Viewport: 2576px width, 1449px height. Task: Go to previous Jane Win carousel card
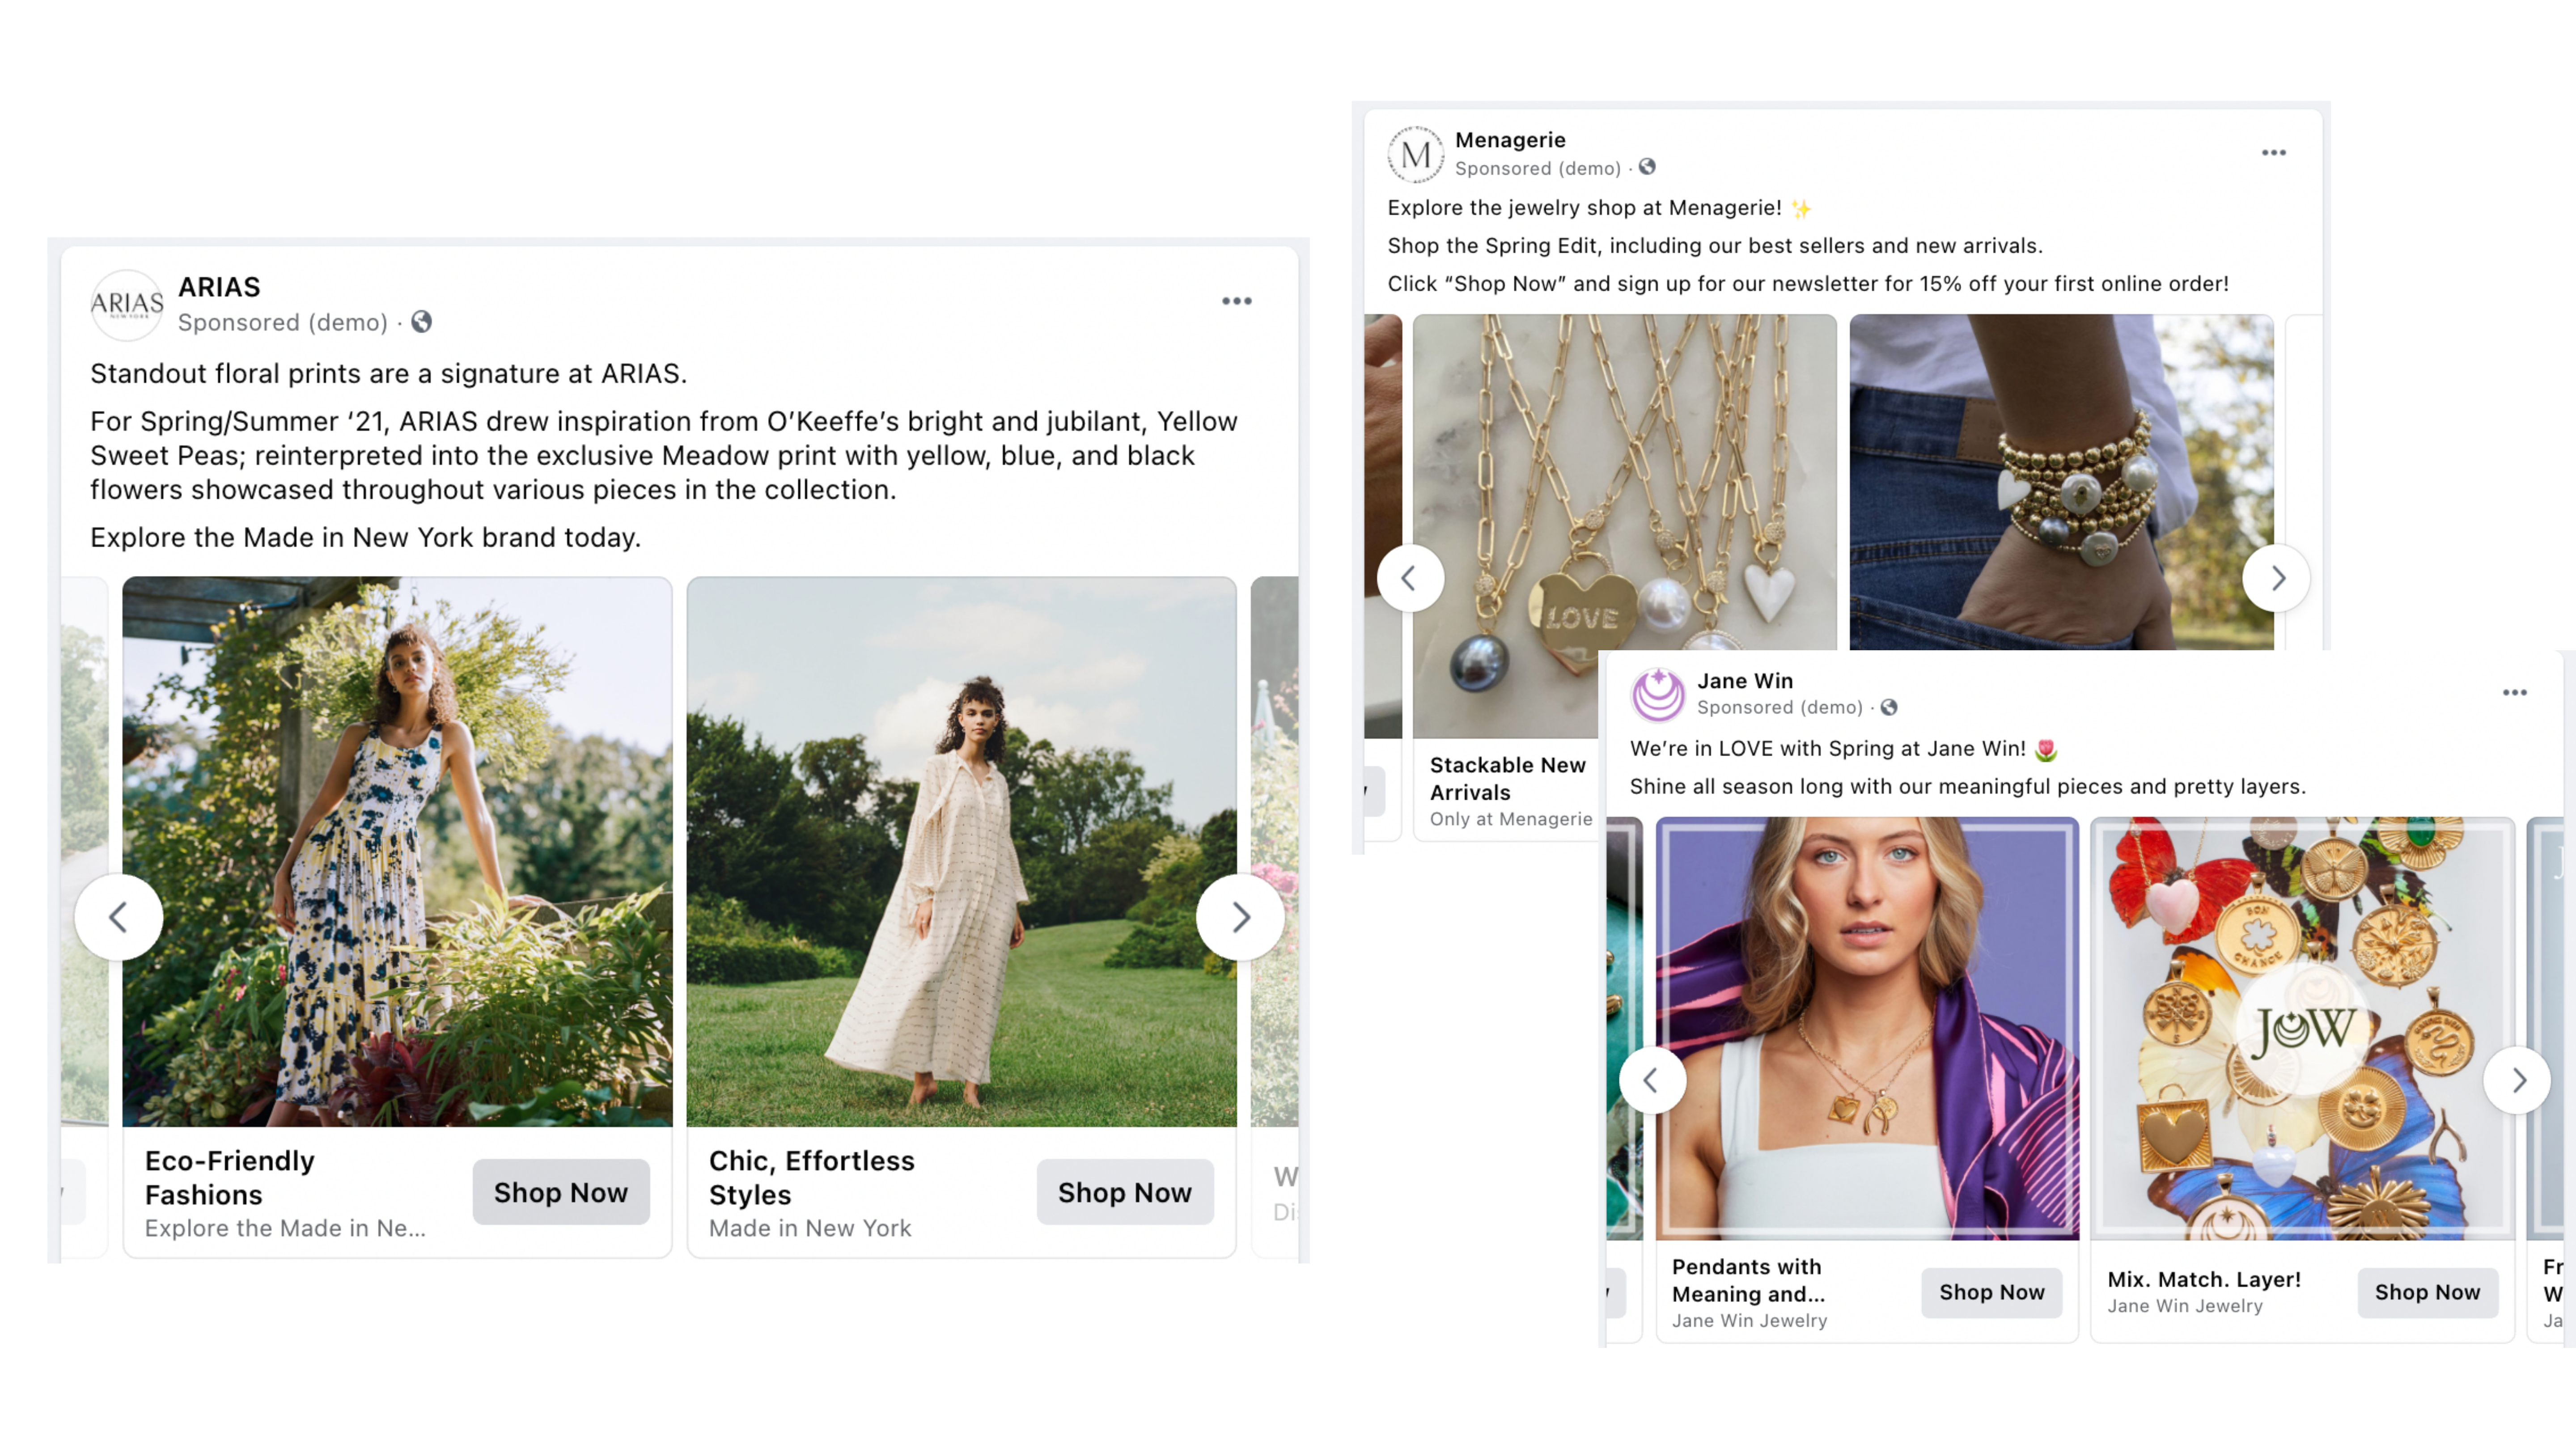[1652, 1081]
